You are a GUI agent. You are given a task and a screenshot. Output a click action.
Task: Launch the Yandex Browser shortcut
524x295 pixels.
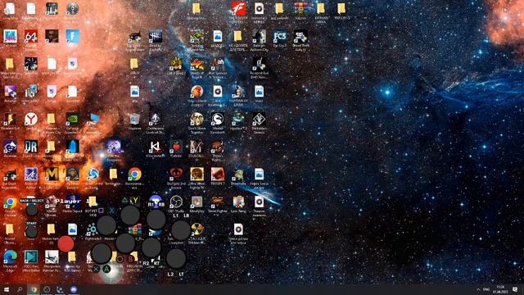click(31, 119)
